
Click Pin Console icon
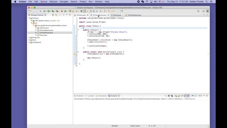click(x=192, y=96)
